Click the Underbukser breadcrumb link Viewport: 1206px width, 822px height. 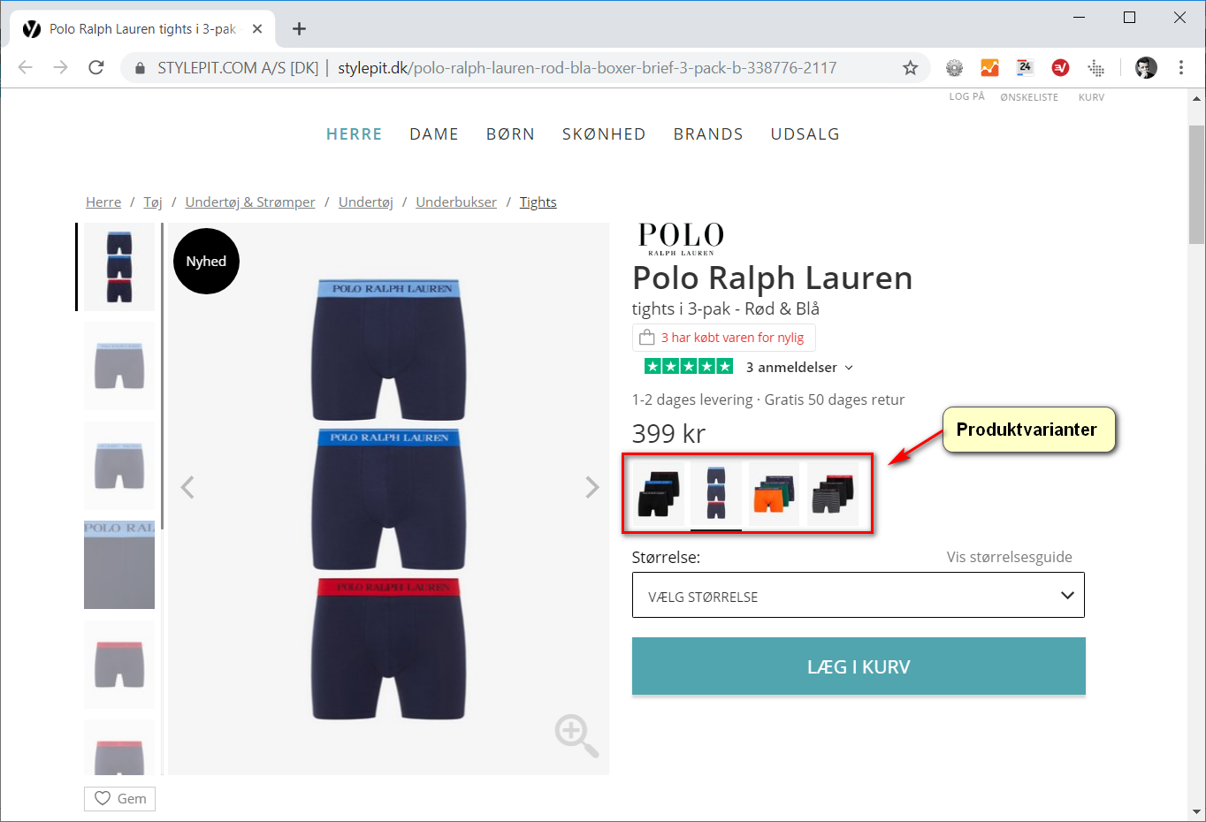click(456, 202)
